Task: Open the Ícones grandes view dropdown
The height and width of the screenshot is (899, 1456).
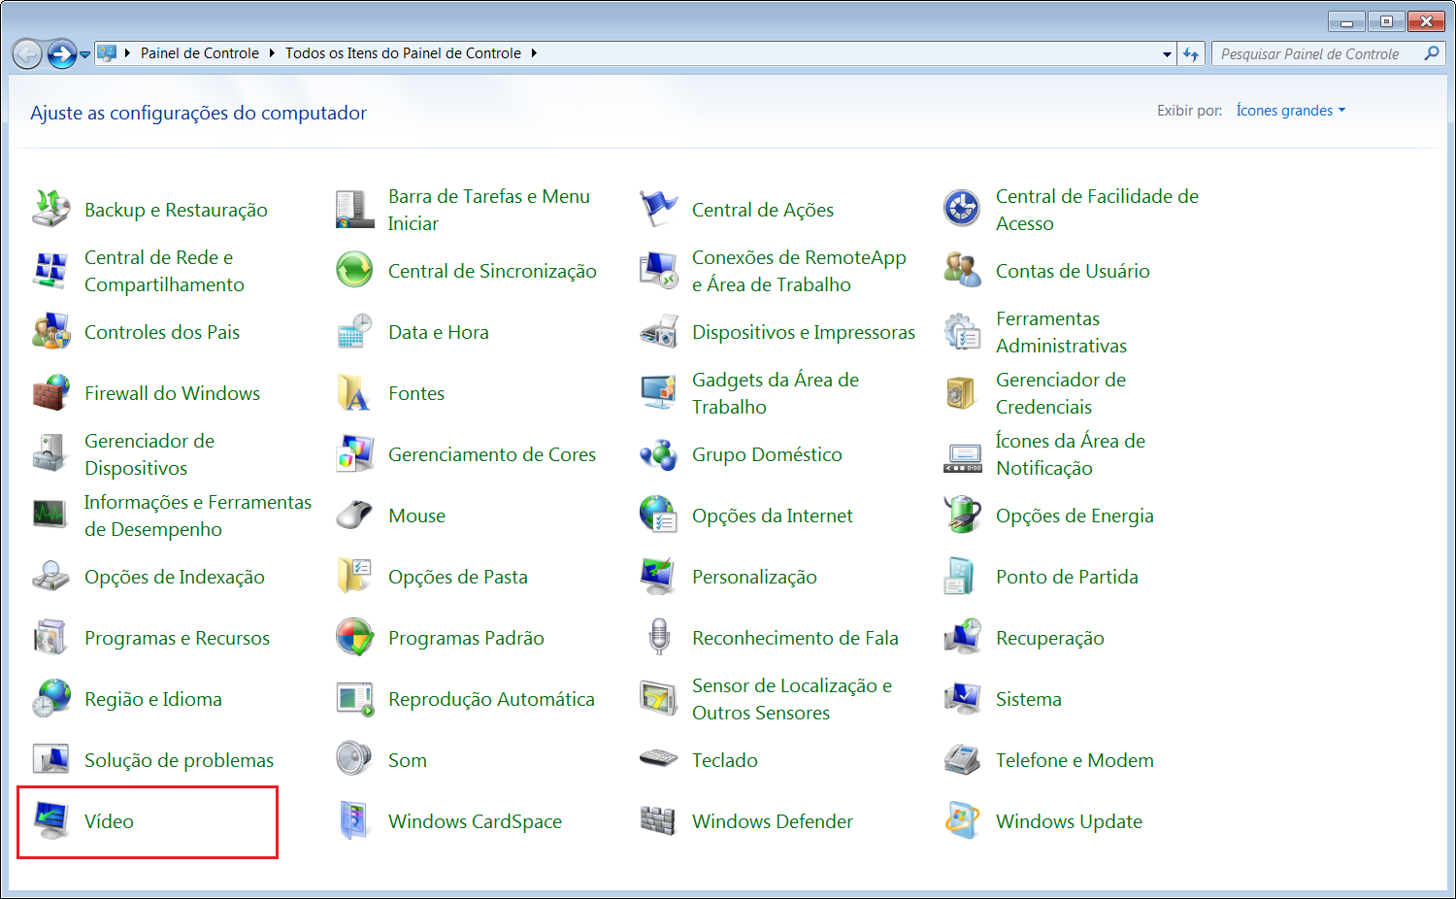Action: tap(1291, 111)
